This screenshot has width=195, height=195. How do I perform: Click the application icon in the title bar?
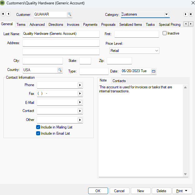(x=2, y=3)
